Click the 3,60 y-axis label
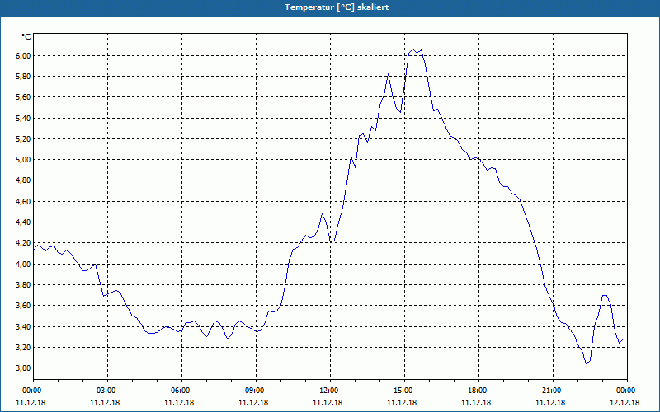The height and width of the screenshot is (412, 660). [23, 306]
